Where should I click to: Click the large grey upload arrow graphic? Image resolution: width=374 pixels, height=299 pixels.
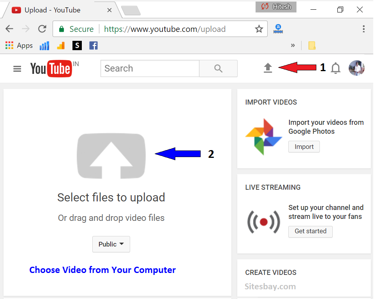(x=111, y=156)
